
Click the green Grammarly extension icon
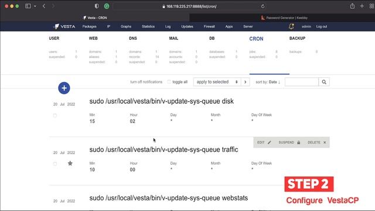pos(107,6)
